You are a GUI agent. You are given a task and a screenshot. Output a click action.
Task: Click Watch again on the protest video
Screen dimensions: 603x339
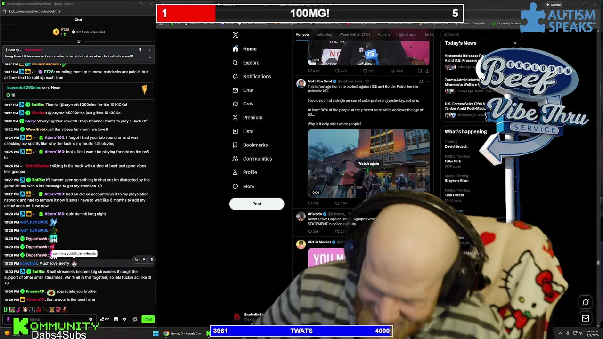point(368,163)
